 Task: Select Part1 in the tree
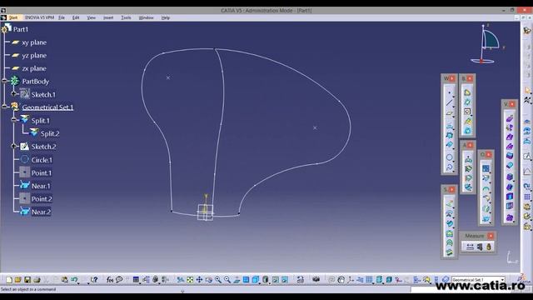21,29
